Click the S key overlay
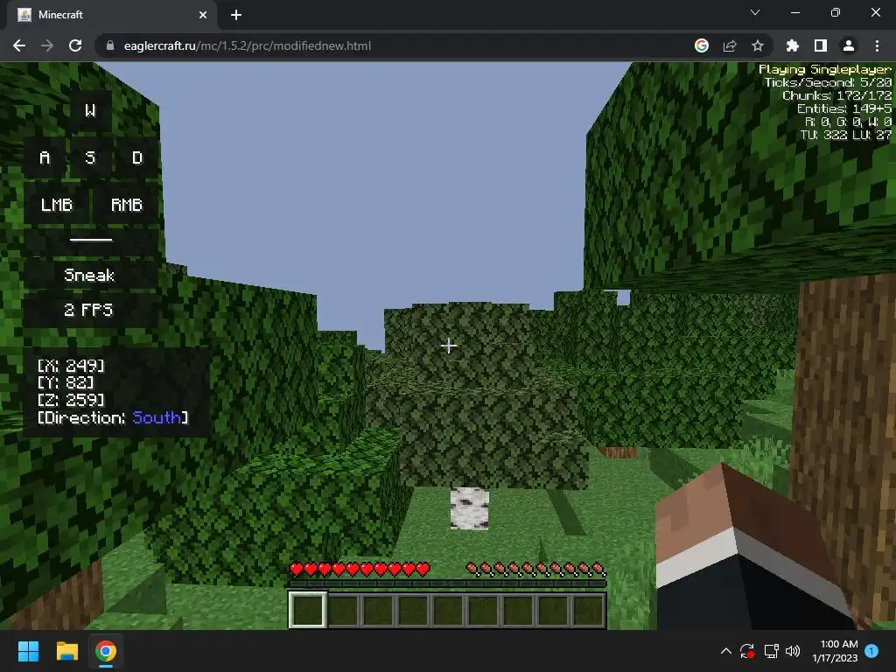The image size is (896, 672). coord(90,157)
